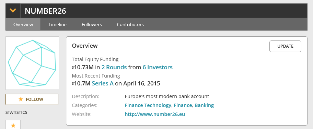Go to the Followers tab
313x129 pixels.
pyautogui.click(x=92, y=25)
